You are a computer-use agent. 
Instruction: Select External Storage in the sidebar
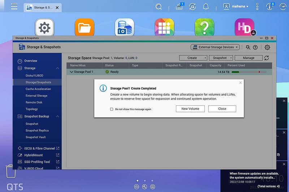coord(36,96)
